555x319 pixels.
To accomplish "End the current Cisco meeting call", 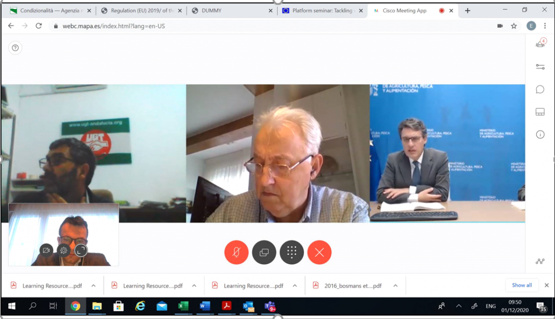I will (320, 252).
